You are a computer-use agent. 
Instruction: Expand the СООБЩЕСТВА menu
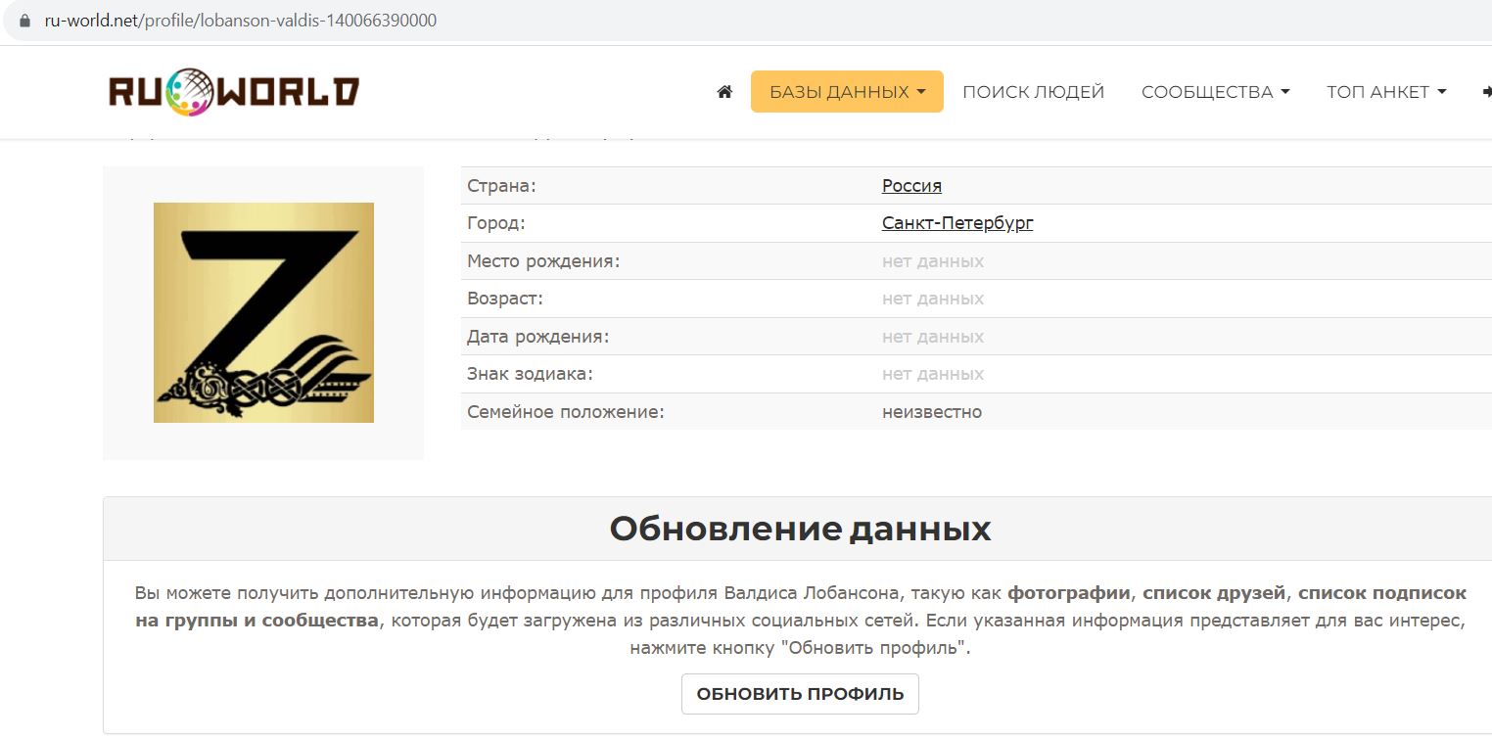[1215, 92]
